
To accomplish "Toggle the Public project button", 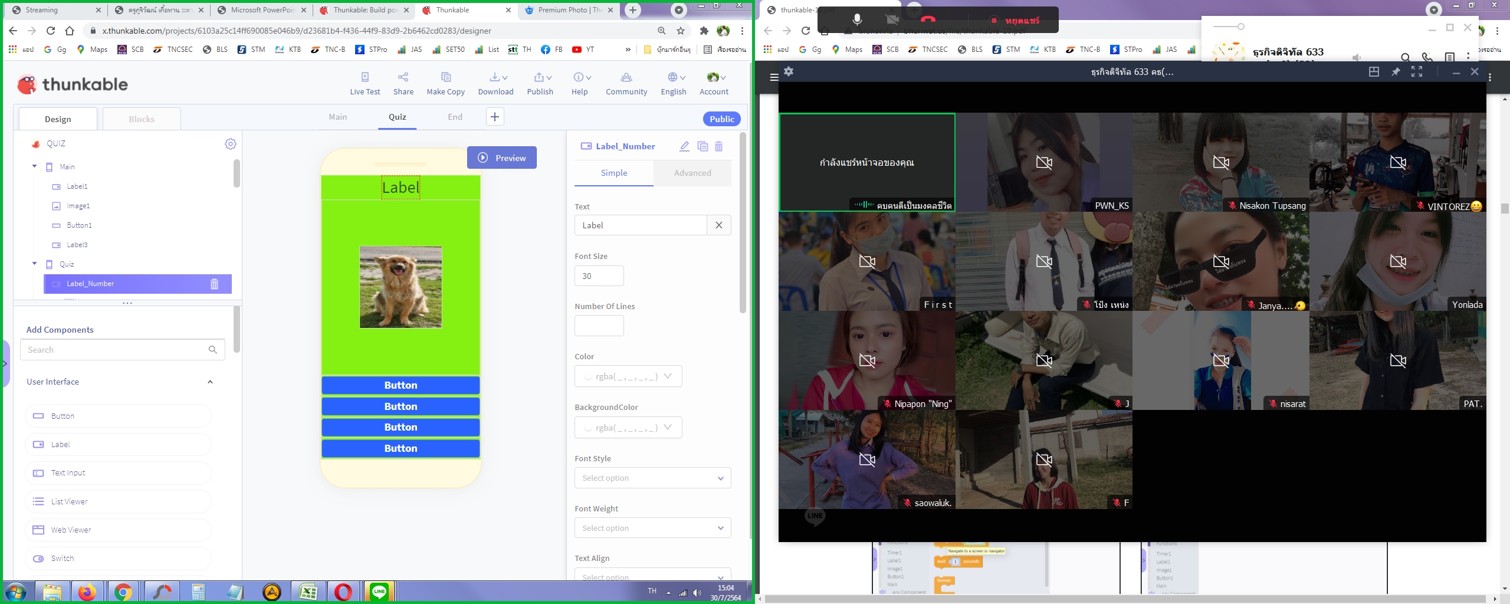I will [721, 119].
